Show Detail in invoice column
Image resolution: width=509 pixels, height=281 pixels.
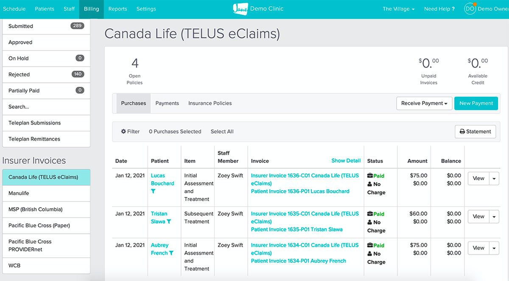[346, 160]
